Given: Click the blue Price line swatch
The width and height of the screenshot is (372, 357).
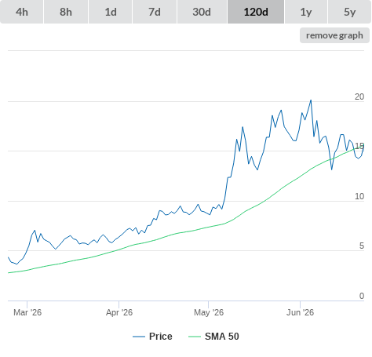Looking at the screenshot, I should click(139, 337).
